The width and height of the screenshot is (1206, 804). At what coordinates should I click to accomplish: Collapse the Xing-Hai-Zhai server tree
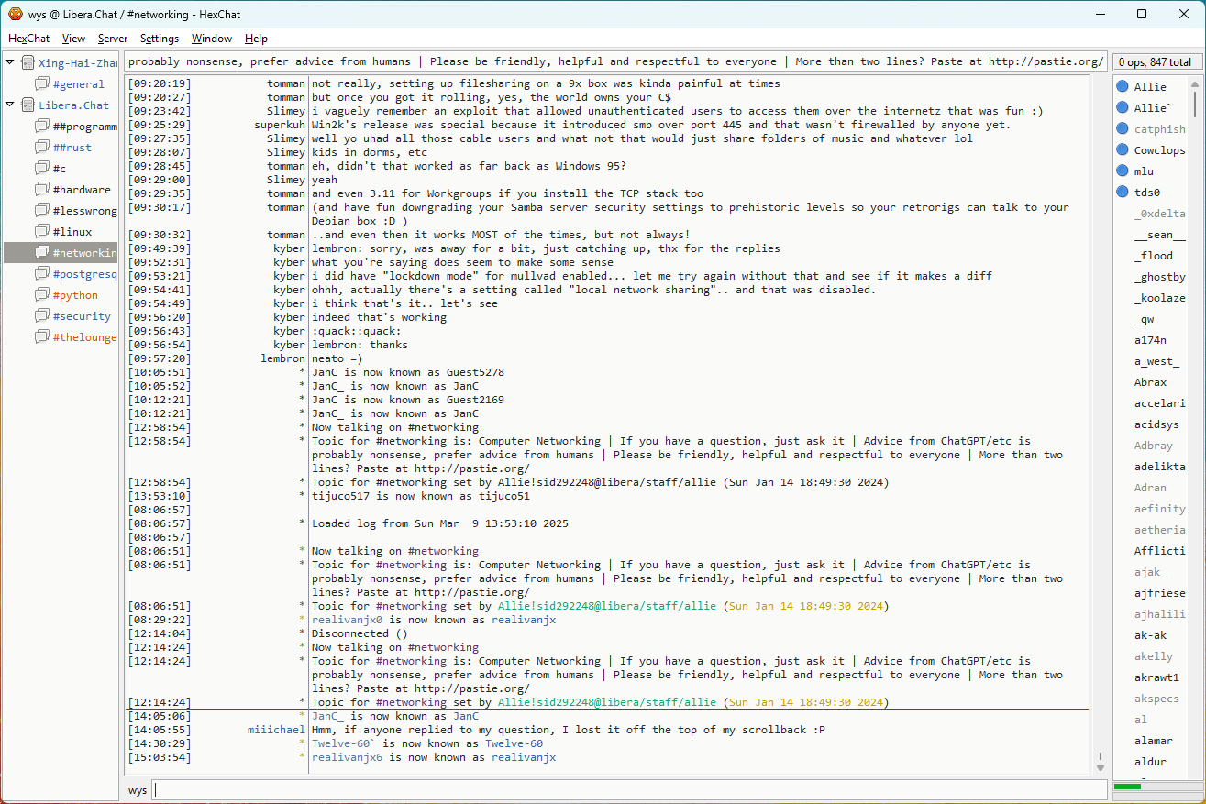coord(10,63)
